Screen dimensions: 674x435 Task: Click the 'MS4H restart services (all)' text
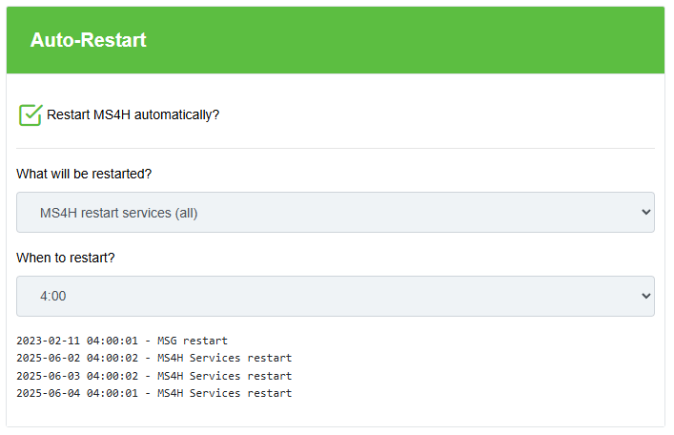coord(118,213)
